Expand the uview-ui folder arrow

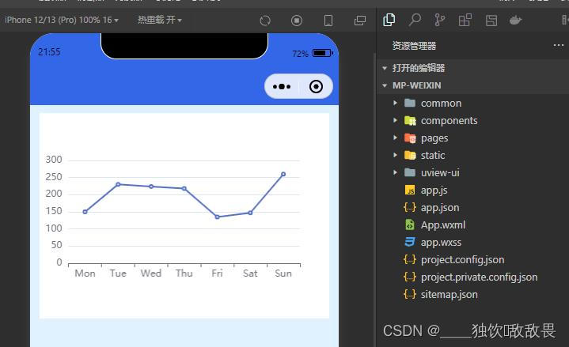pyautogui.click(x=395, y=172)
